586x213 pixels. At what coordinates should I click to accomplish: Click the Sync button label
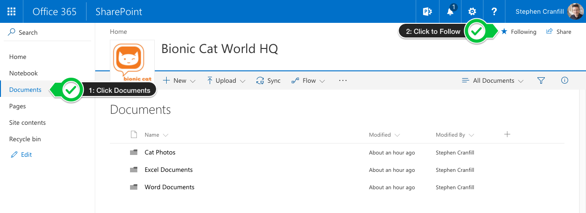[x=274, y=80]
